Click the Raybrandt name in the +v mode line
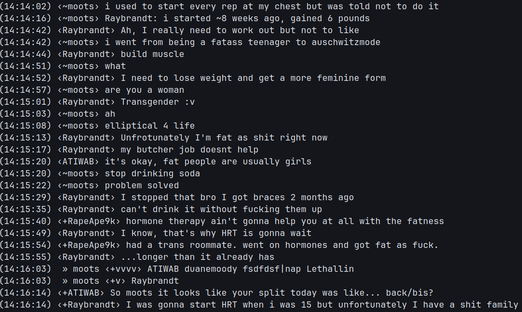The width and height of the screenshot is (522, 312). pos(155,281)
